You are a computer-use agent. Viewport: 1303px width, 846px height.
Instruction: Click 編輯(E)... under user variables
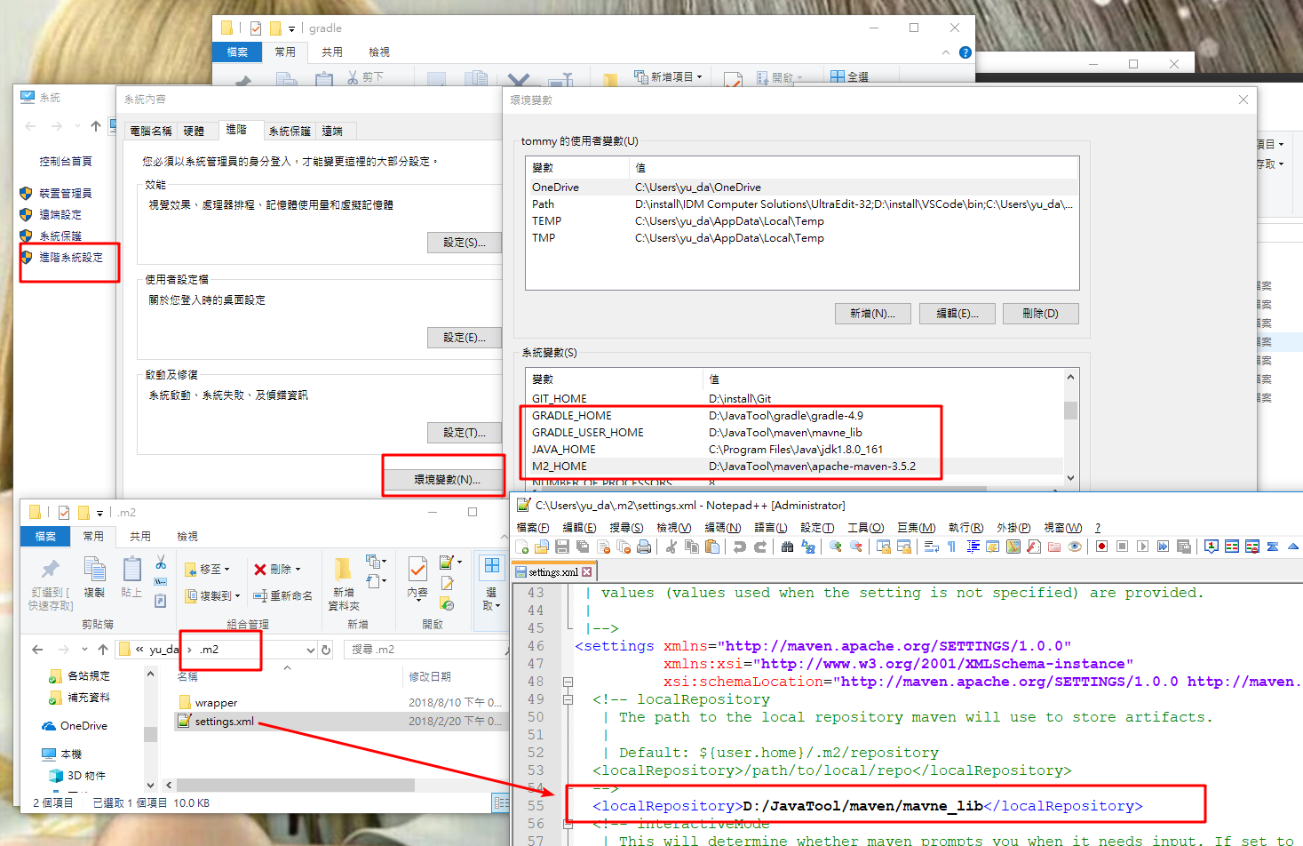click(957, 313)
